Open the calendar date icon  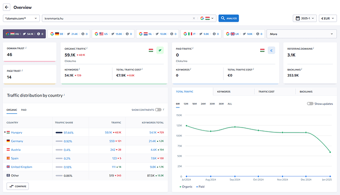pos(298,18)
